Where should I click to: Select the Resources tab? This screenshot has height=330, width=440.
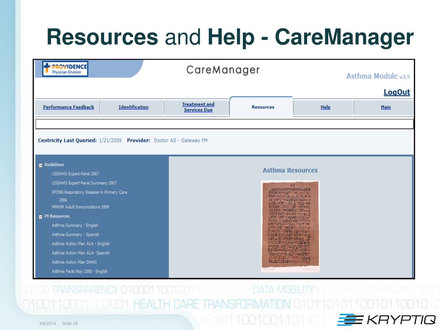tap(263, 107)
